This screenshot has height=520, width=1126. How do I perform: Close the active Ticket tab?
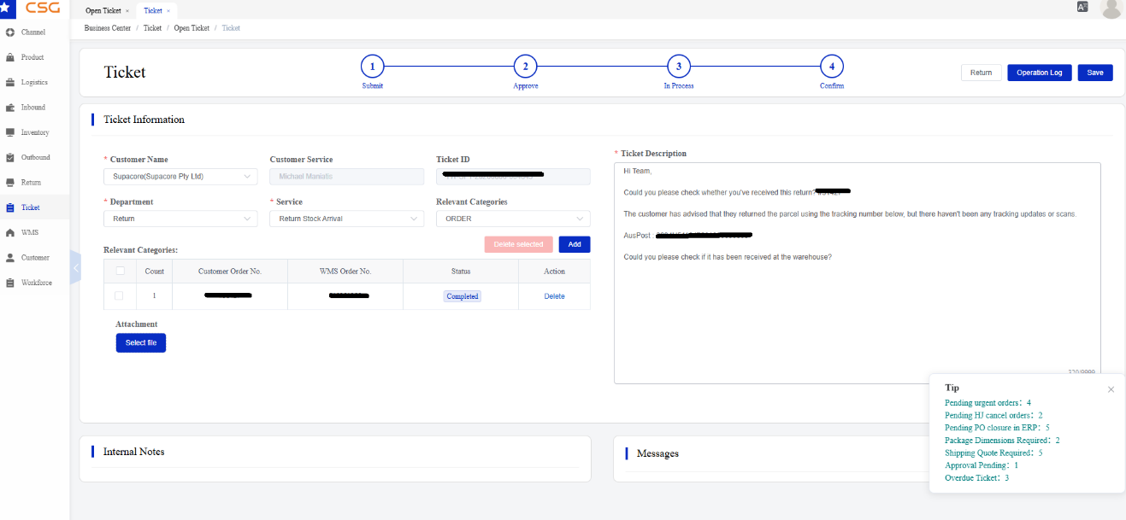[168, 11]
